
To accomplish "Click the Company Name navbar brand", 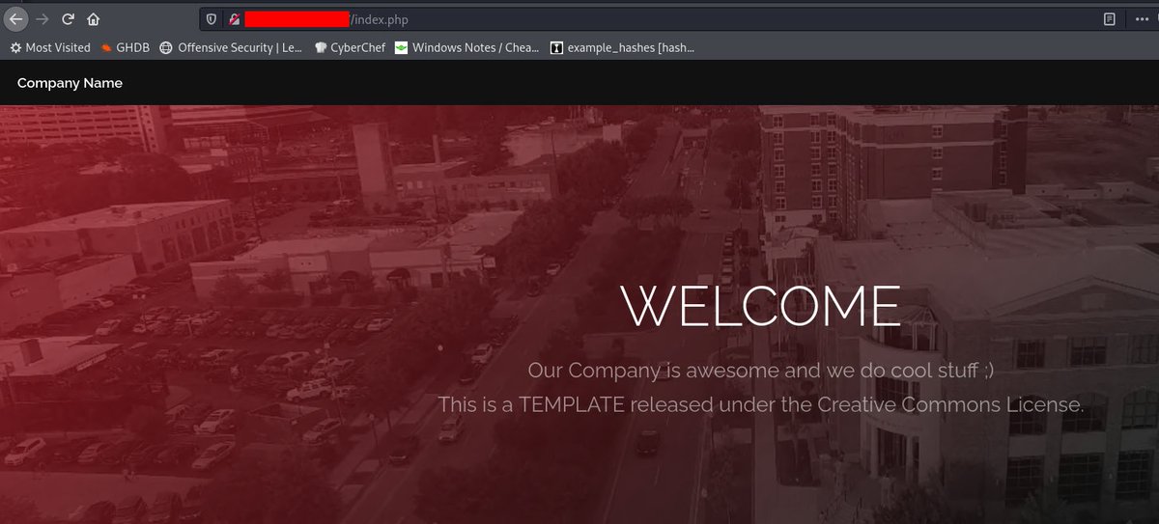I will pyautogui.click(x=70, y=83).
